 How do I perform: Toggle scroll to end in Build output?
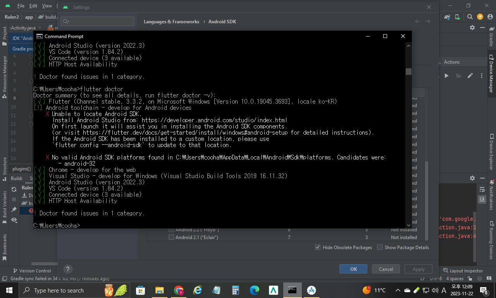pyautogui.click(x=482, y=199)
